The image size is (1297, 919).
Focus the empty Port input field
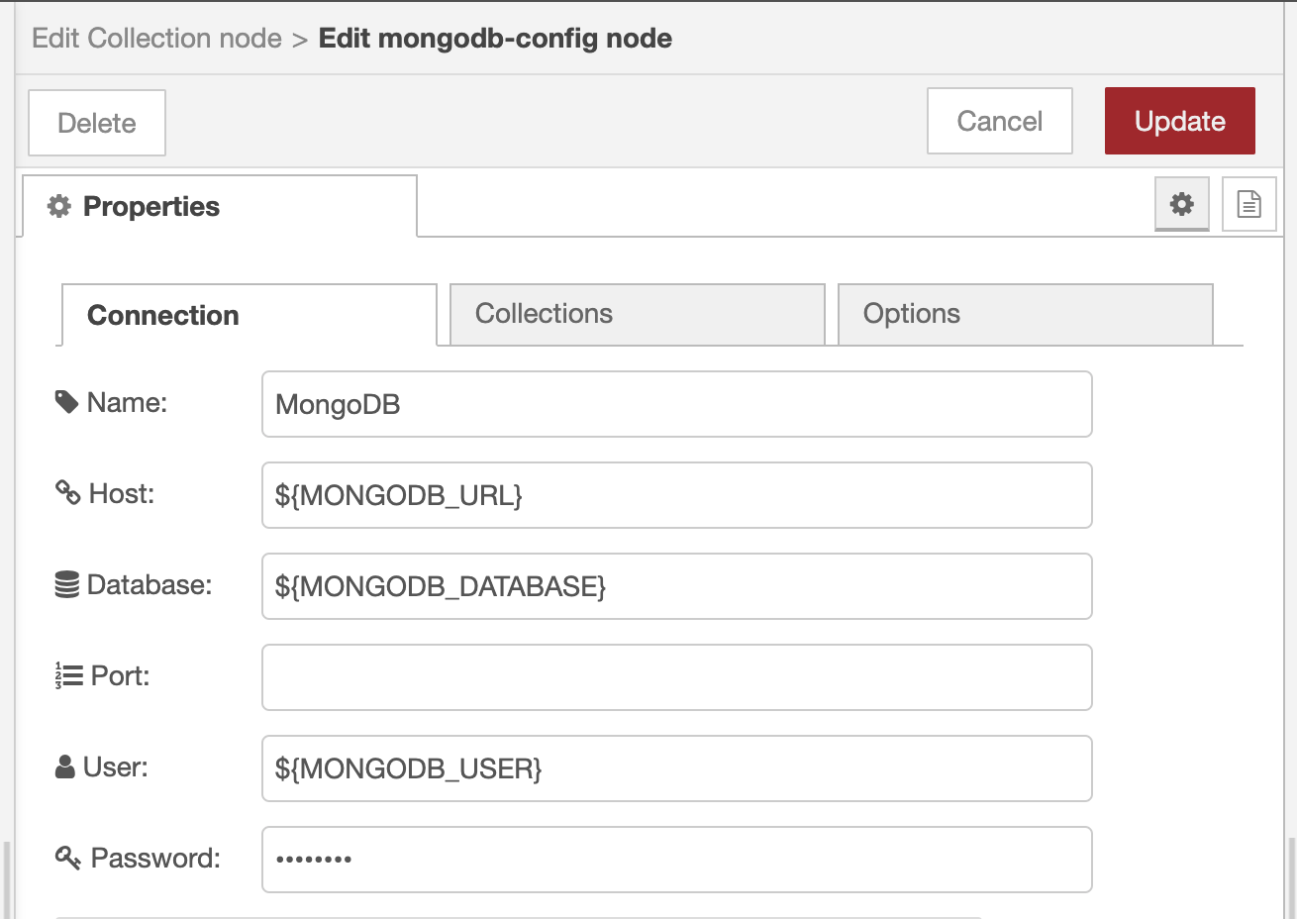(x=677, y=677)
